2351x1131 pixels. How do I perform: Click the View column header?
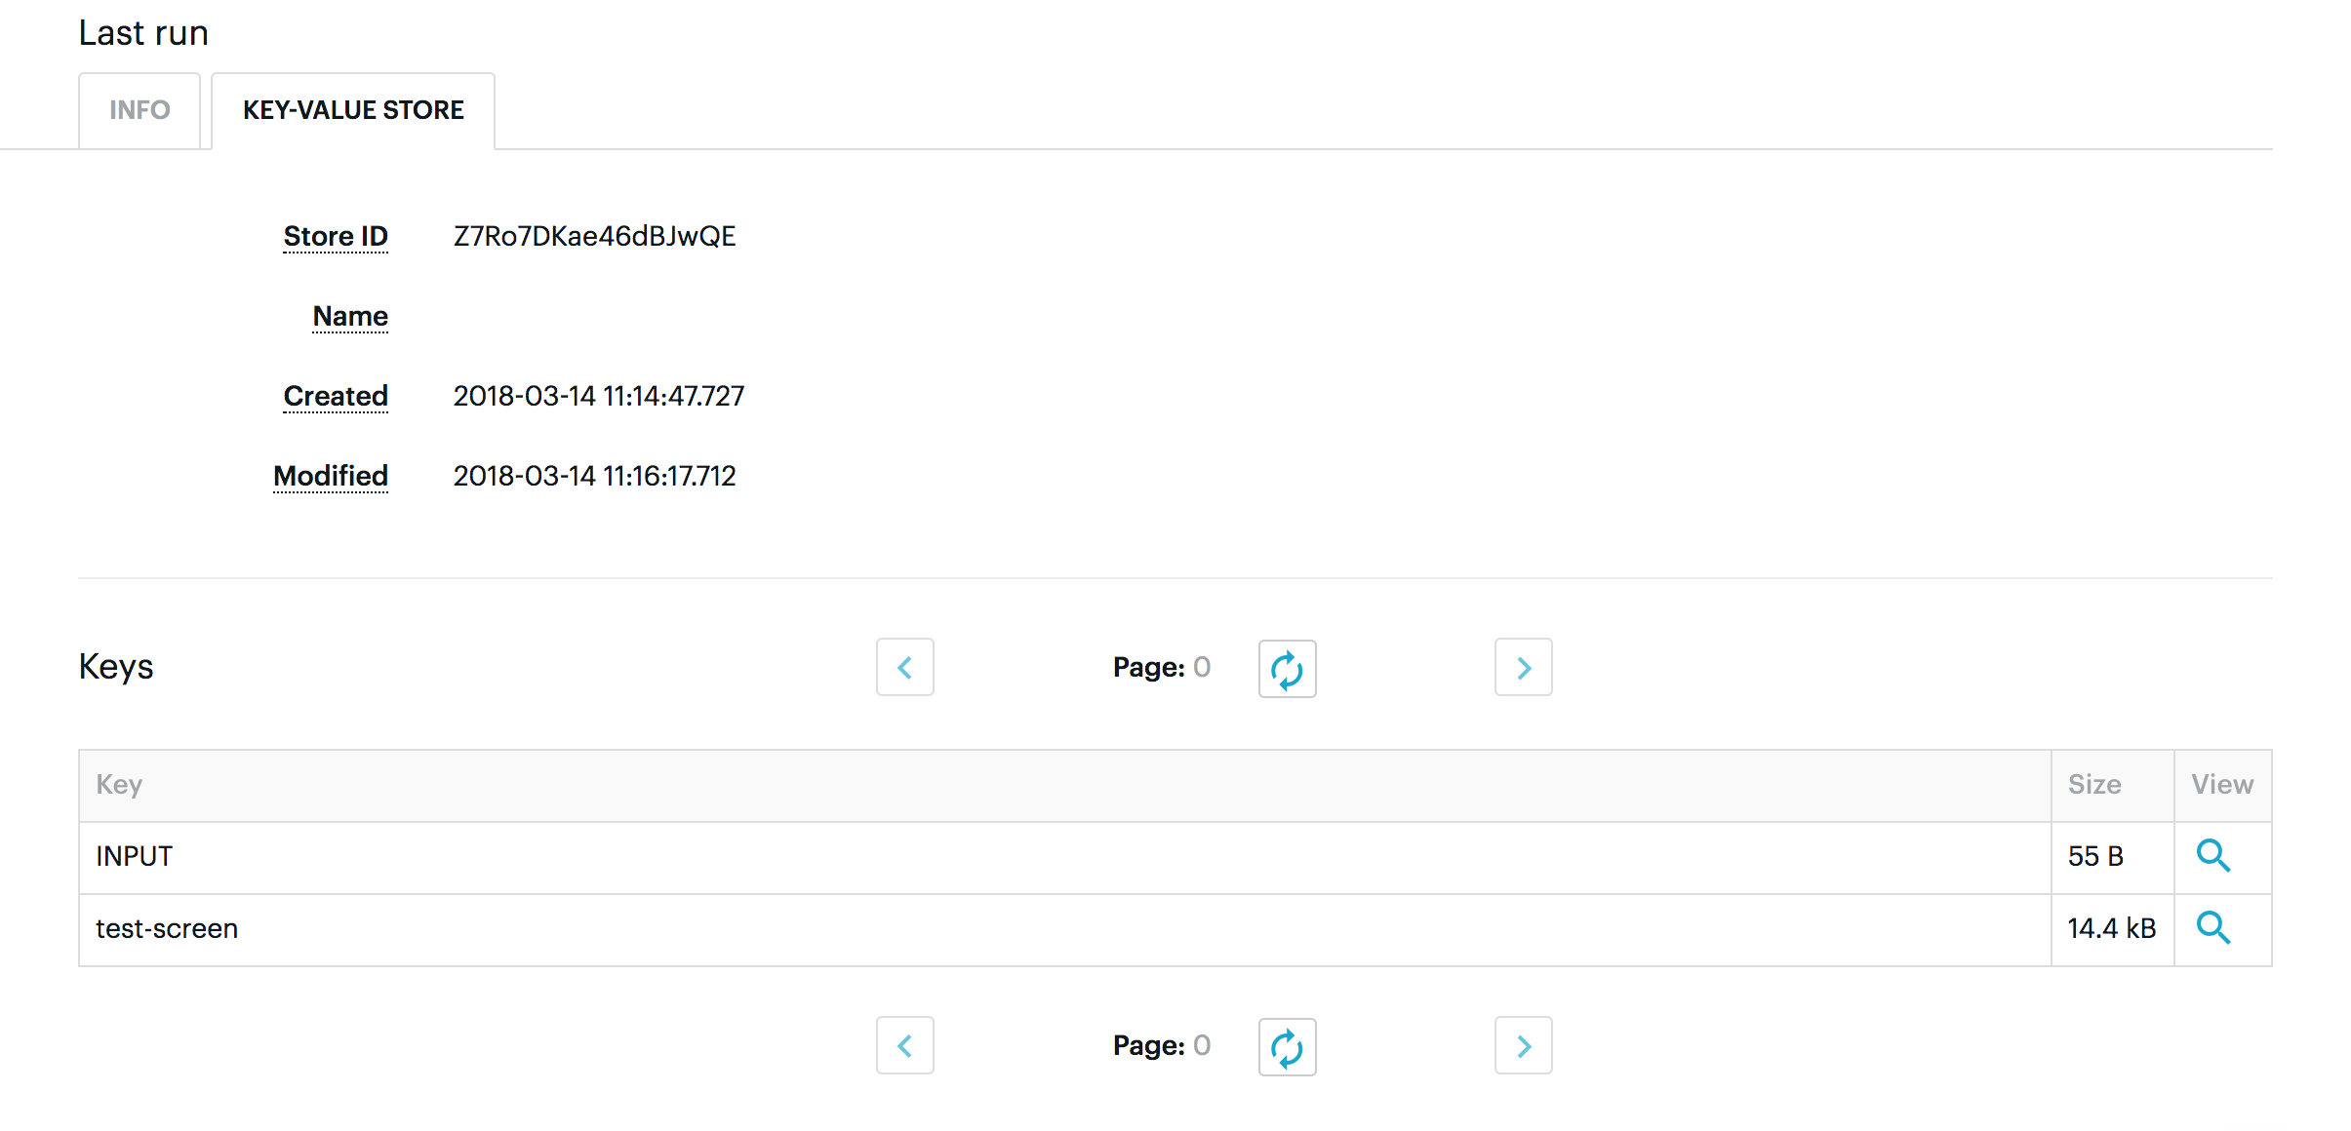pyautogui.click(x=2222, y=785)
